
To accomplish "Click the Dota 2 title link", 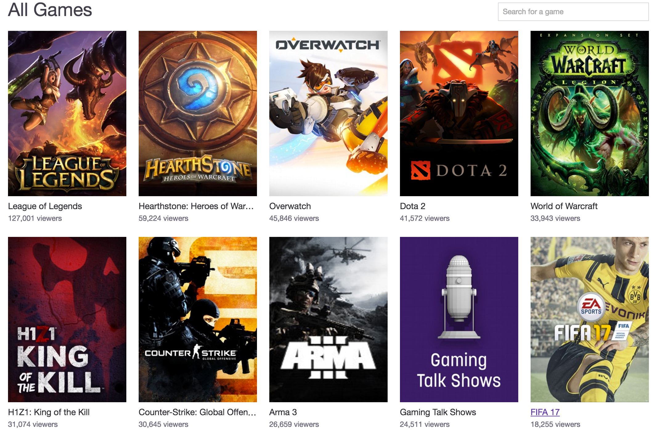I will [413, 206].
